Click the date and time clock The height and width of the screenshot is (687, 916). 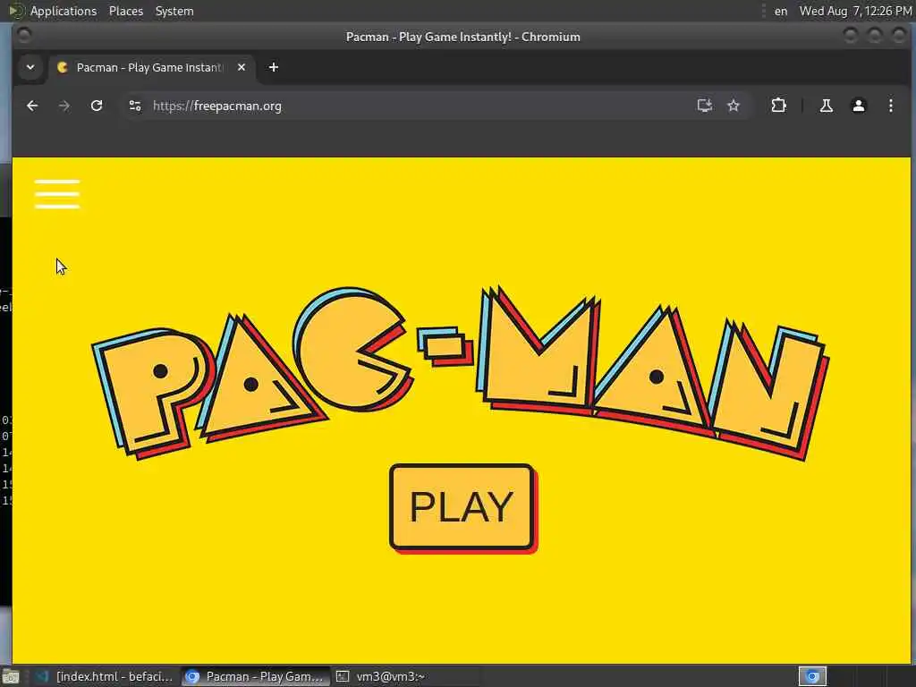[x=855, y=11]
